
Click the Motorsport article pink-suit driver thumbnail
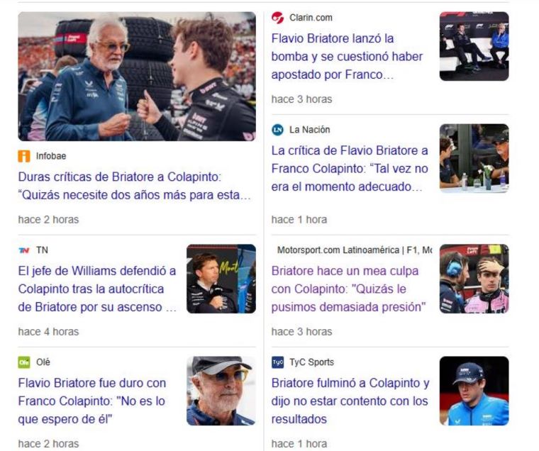[x=474, y=279]
